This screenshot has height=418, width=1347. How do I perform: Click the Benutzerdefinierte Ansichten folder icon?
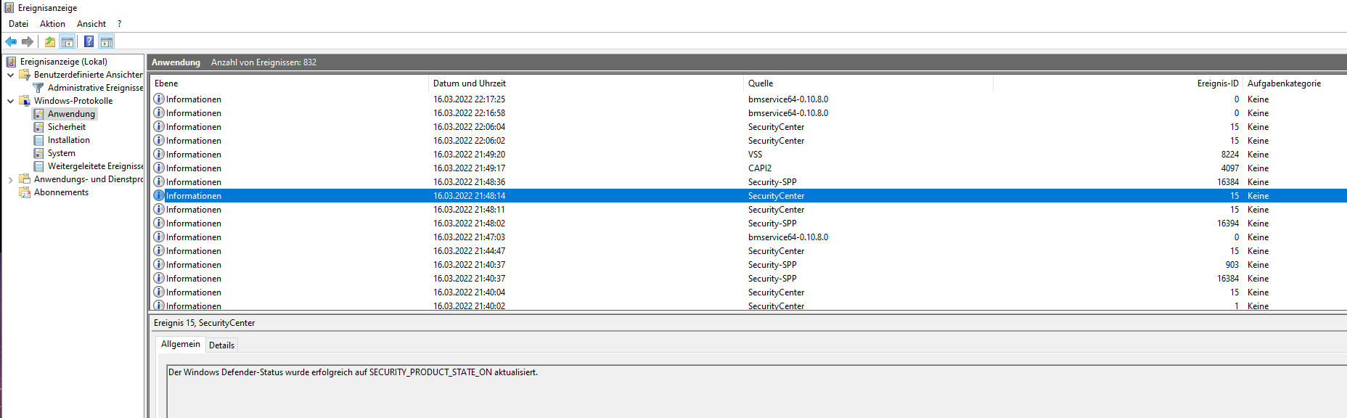point(25,75)
